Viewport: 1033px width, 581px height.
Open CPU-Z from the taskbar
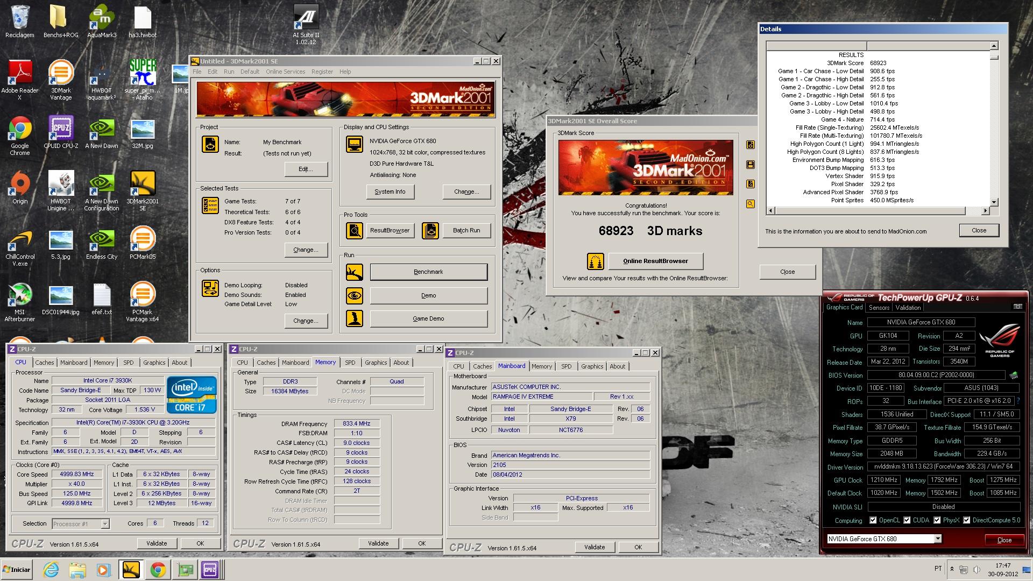210,570
